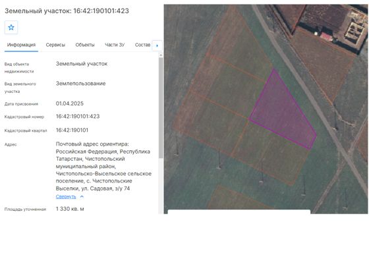Click the heading Земельный участок: 16:42:190101:423
Screen dimensions: 369x261
(x=67, y=11)
